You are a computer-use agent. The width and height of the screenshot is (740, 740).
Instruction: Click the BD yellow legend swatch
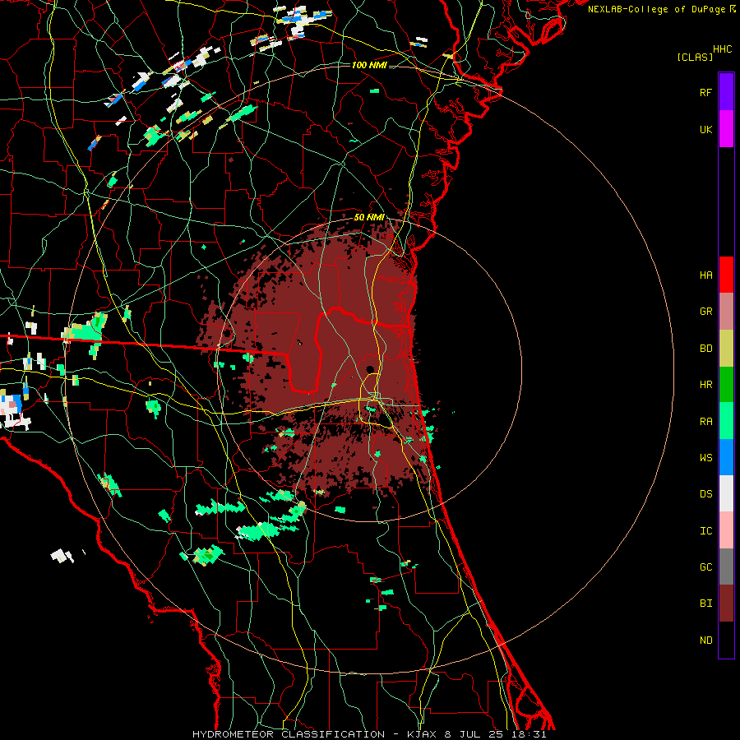(x=726, y=349)
